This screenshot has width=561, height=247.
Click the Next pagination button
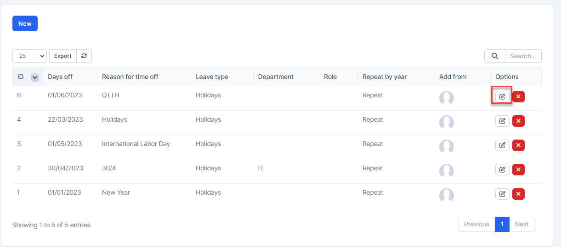tap(522, 224)
